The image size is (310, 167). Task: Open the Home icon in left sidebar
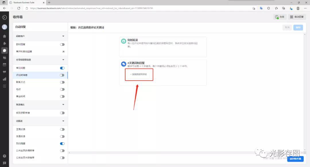[x=4, y=36]
